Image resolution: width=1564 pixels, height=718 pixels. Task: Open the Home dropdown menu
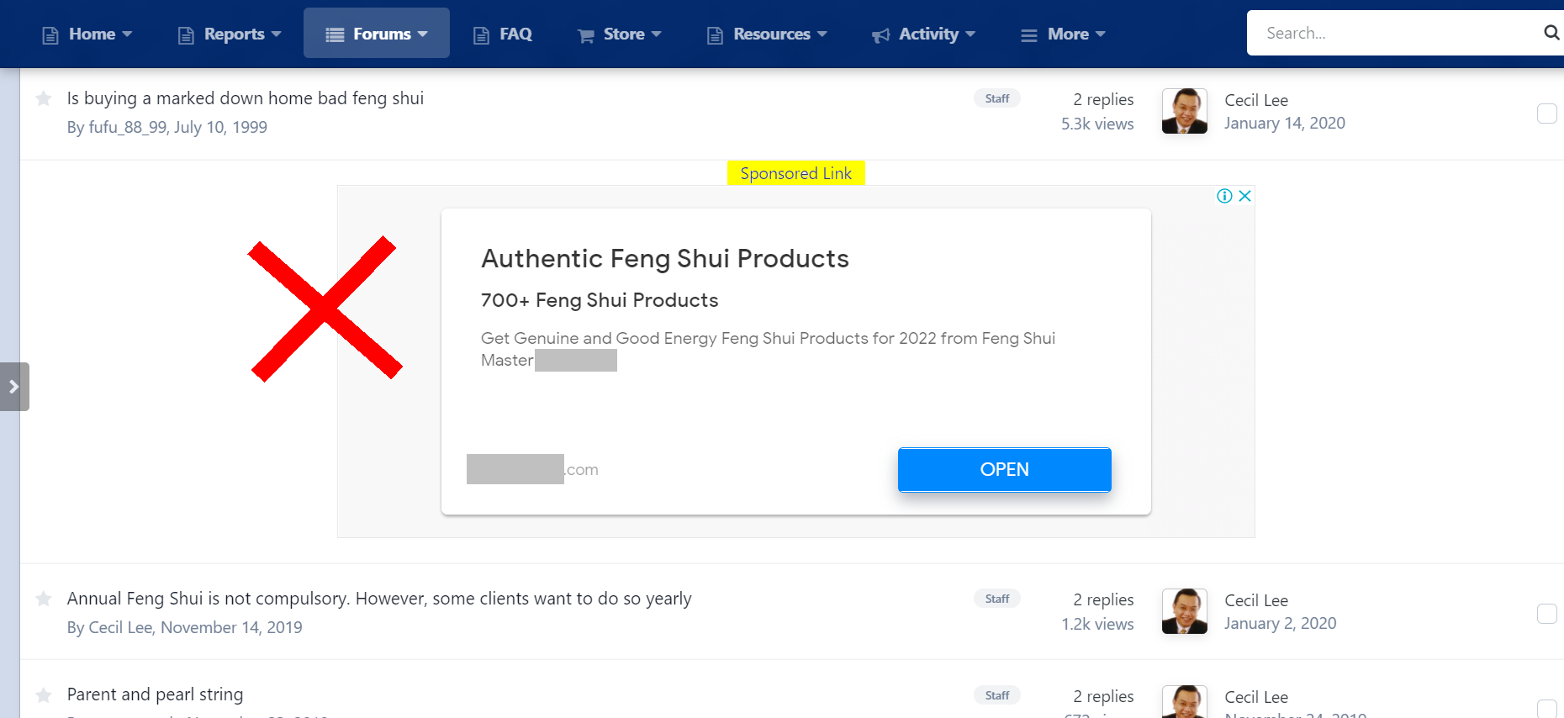(x=87, y=34)
